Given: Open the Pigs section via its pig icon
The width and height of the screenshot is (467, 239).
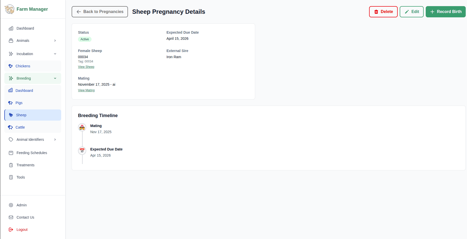Looking at the screenshot, I should click(10, 103).
